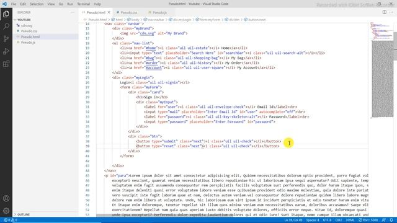Image resolution: width=397 pixels, height=223 pixels.
Task: Follow the #home href link on line 19
Action: point(151,48)
